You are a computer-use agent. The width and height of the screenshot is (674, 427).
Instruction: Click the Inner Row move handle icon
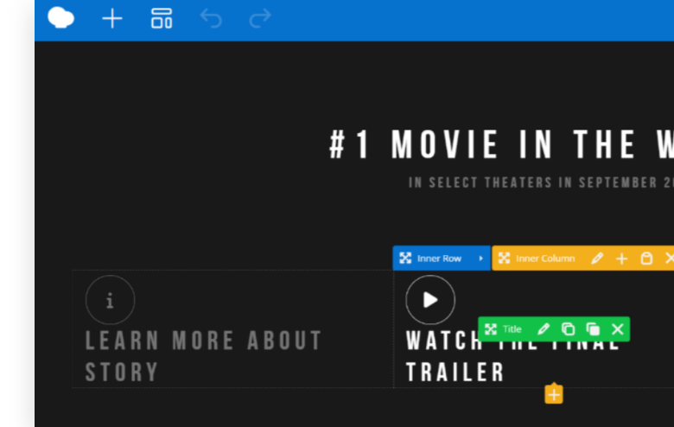[x=405, y=258]
